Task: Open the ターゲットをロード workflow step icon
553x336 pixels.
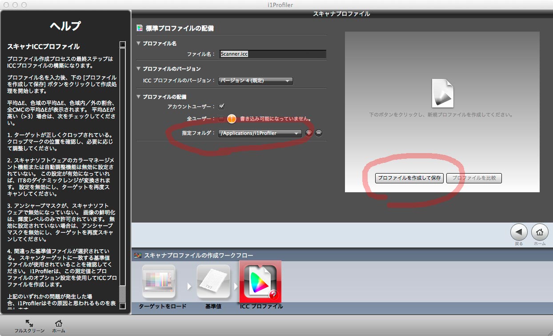Action: coord(159,281)
